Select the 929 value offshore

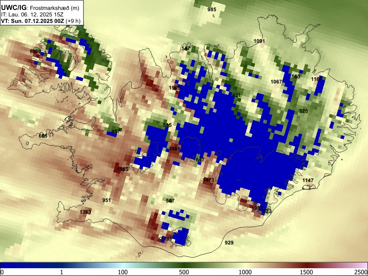(x=229, y=243)
